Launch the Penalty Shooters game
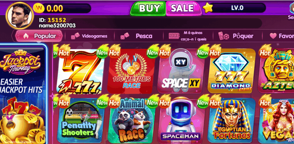The height and width of the screenshot is (144, 294). click(81, 121)
